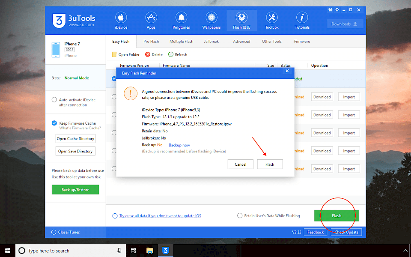Click the www.3u.com text
The height and width of the screenshot is (257, 411).
81,25
